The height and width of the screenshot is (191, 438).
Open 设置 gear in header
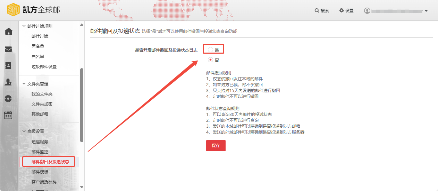tap(346, 11)
